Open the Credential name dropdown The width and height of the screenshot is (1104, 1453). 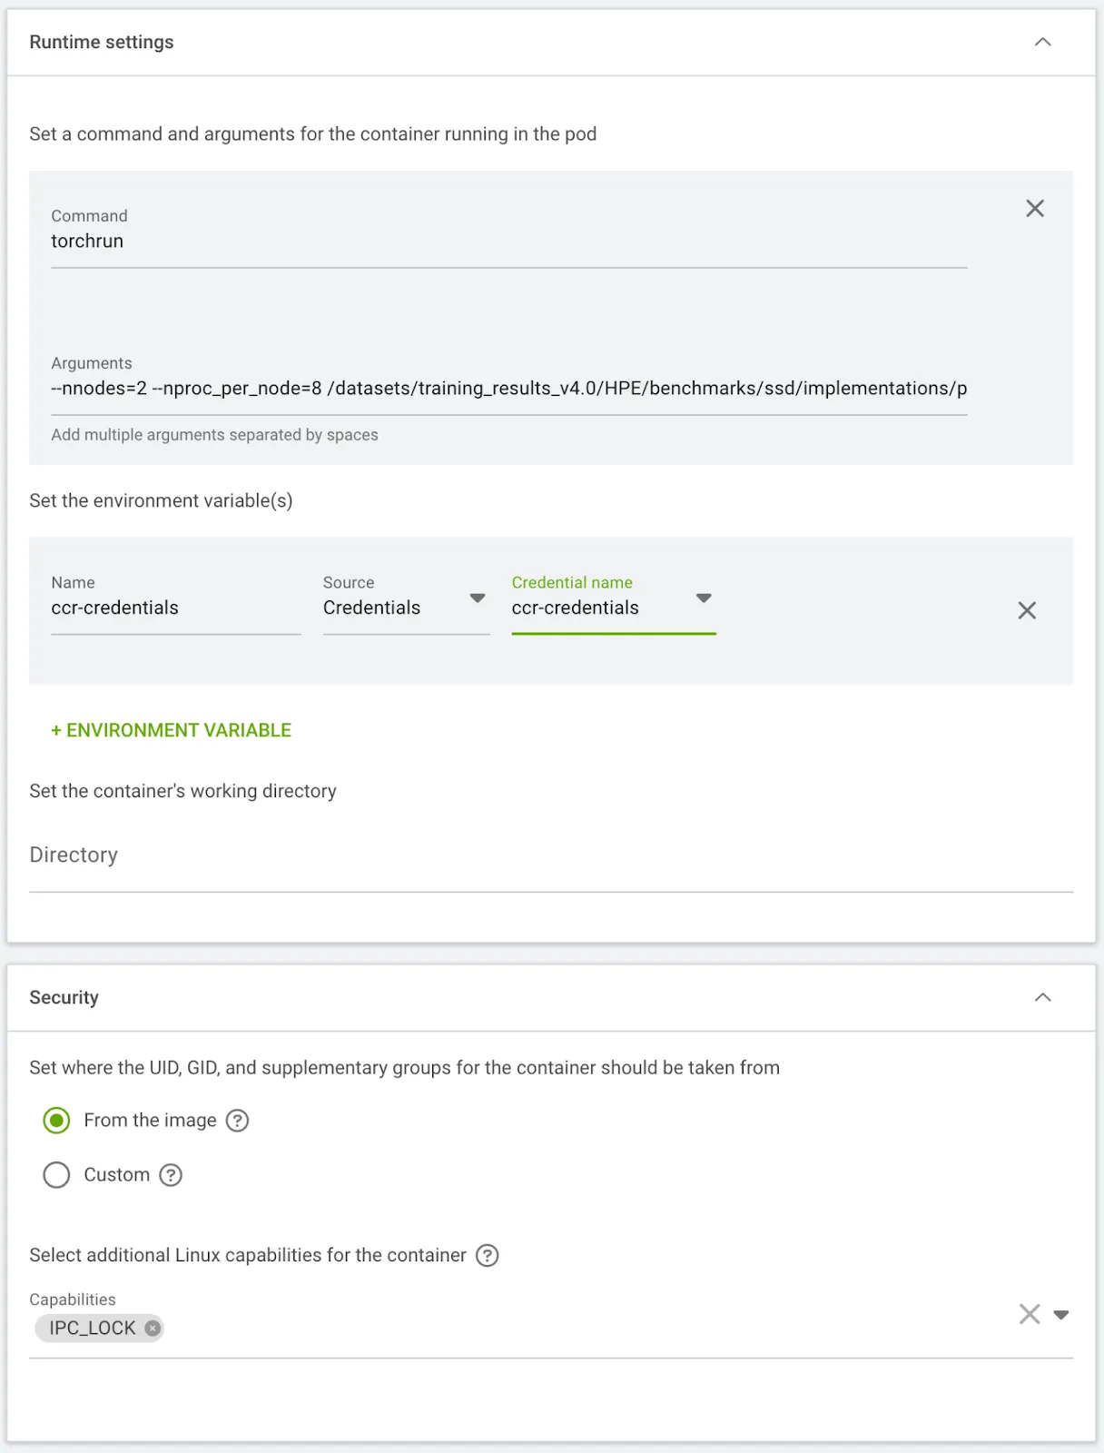[613, 608]
